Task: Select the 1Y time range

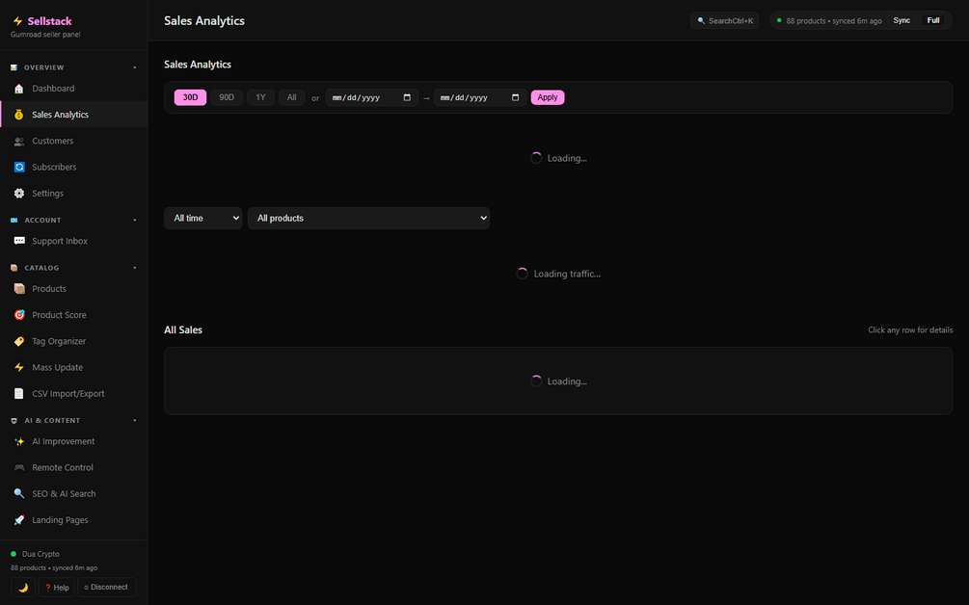Action: click(260, 97)
